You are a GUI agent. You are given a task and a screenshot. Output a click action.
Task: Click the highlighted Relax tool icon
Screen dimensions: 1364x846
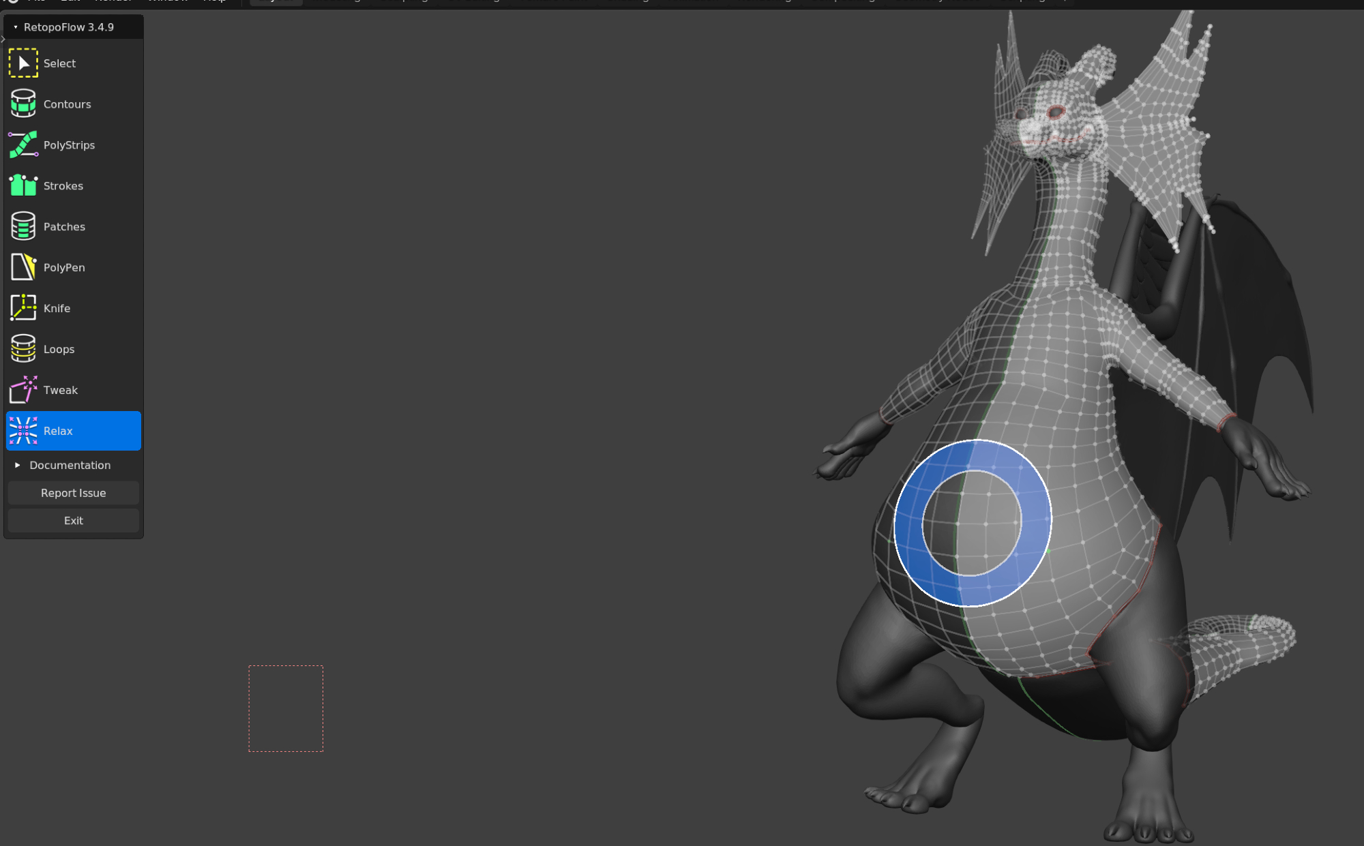pos(23,431)
